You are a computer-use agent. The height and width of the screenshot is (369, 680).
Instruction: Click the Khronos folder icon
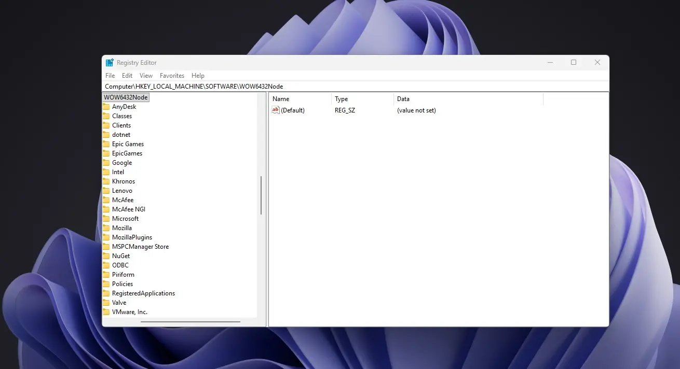pos(106,181)
